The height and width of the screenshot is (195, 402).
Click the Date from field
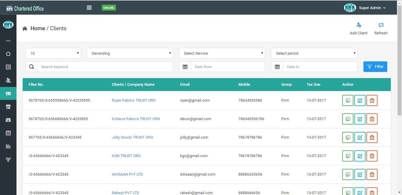tap(228, 67)
